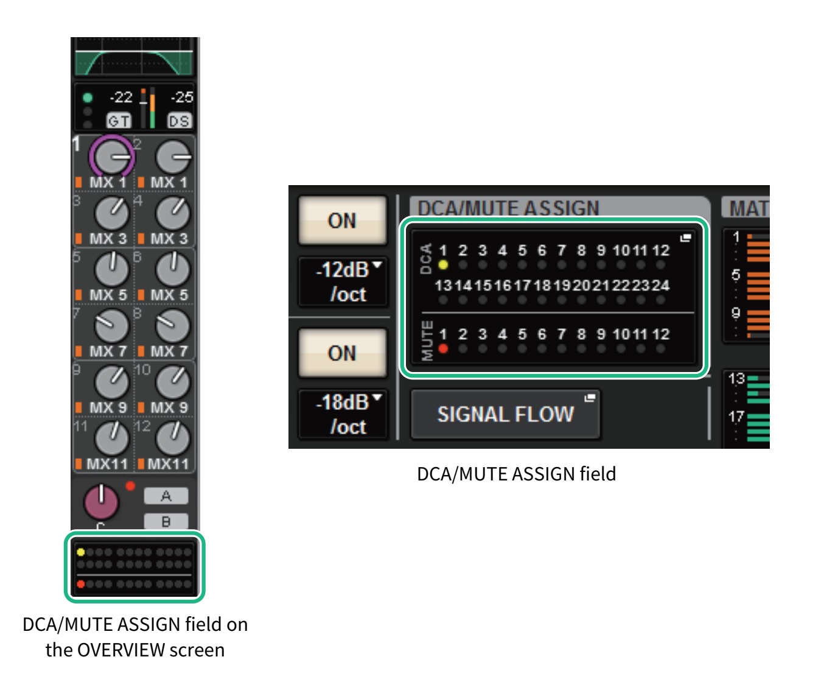Screen dimensions: 824x682
Task: Click DCA 24 assignment indicator
Action: click(661, 300)
